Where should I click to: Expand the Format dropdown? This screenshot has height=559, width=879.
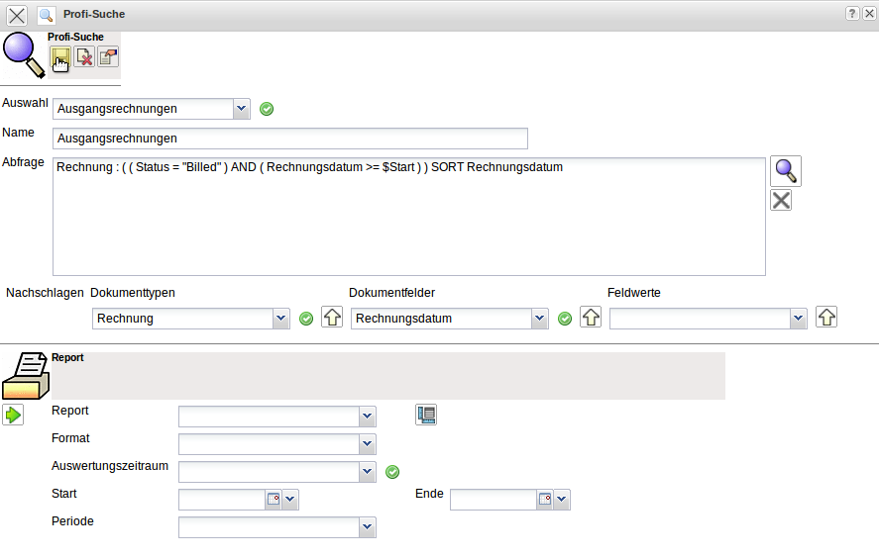point(368,444)
